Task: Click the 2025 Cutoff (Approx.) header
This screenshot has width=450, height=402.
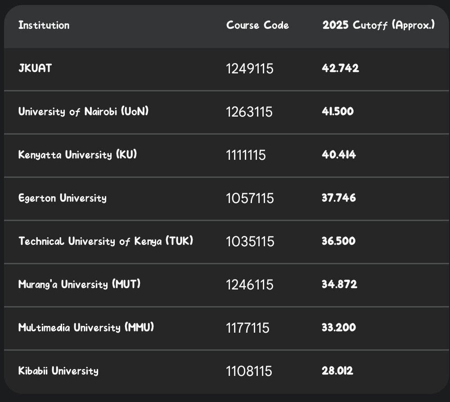Action: 378,25
